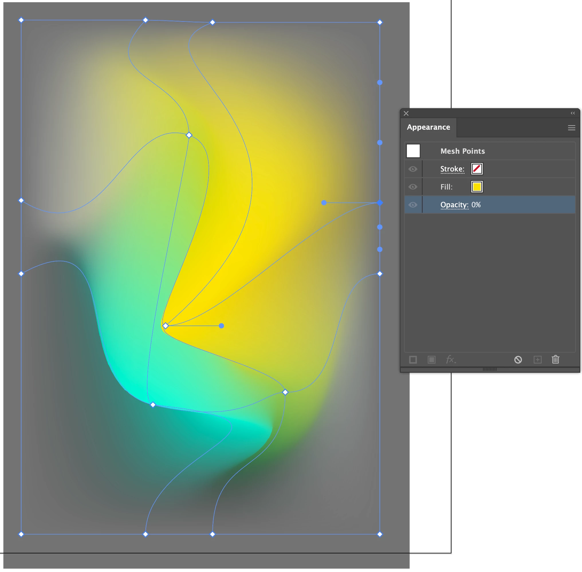Click the panel bottom resize grip

(489, 369)
